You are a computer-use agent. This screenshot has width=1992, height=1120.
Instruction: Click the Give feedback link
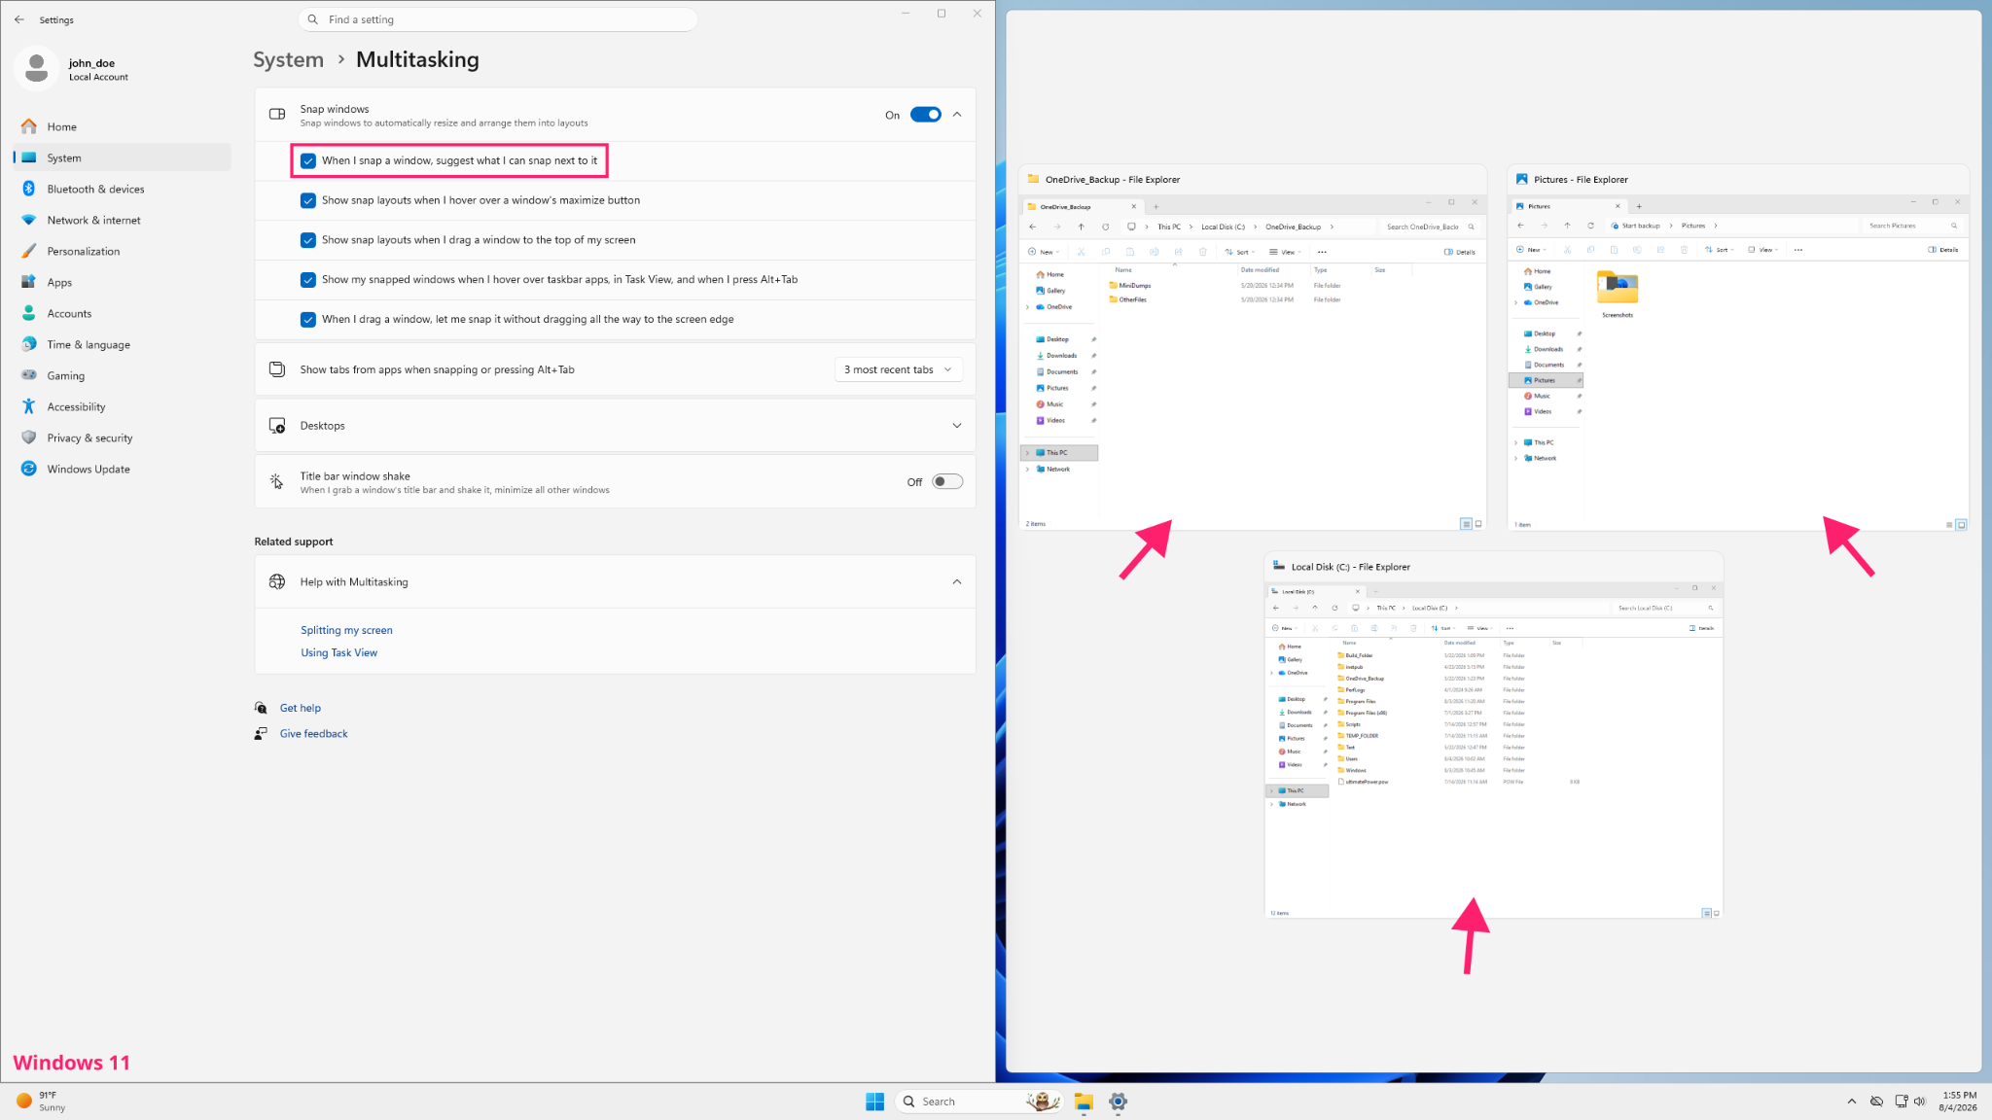click(x=313, y=734)
